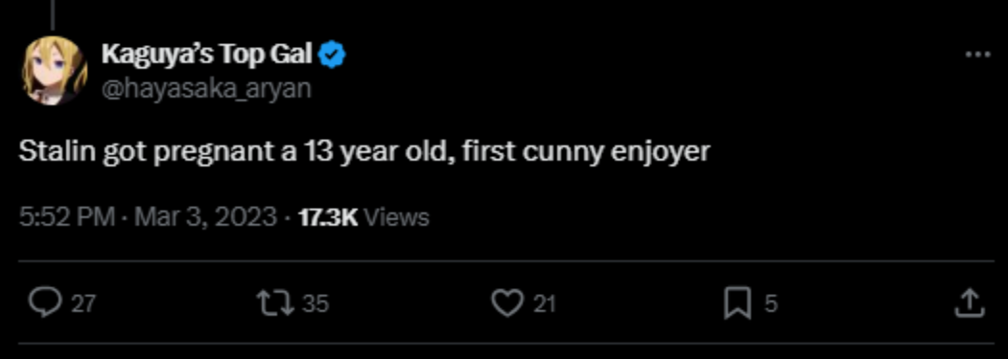The image size is (1008, 359).
Task: Click the like count 21
Action: [x=544, y=303]
